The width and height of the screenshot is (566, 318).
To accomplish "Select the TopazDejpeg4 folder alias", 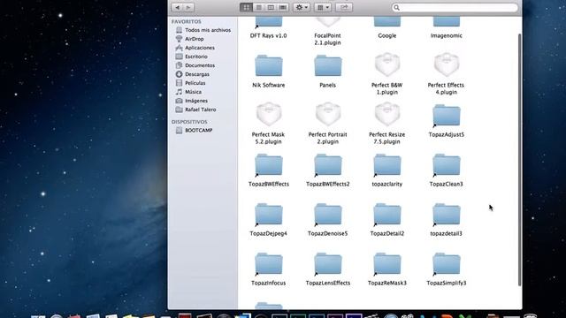I will [x=269, y=214].
